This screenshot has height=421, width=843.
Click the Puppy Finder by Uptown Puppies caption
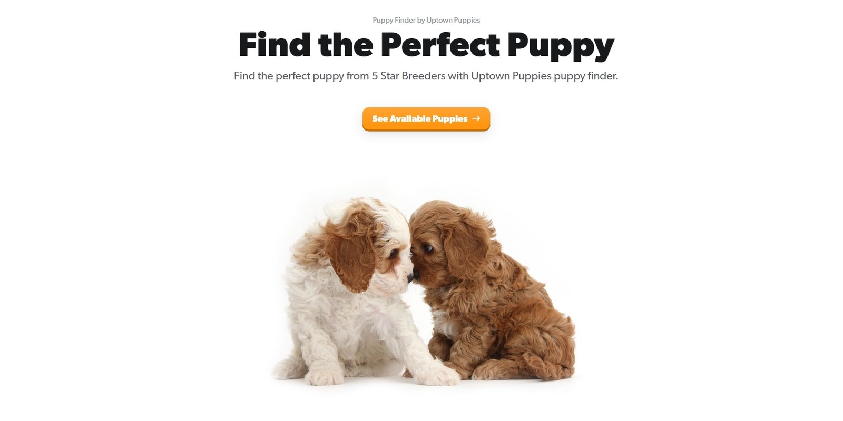click(x=426, y=20)
